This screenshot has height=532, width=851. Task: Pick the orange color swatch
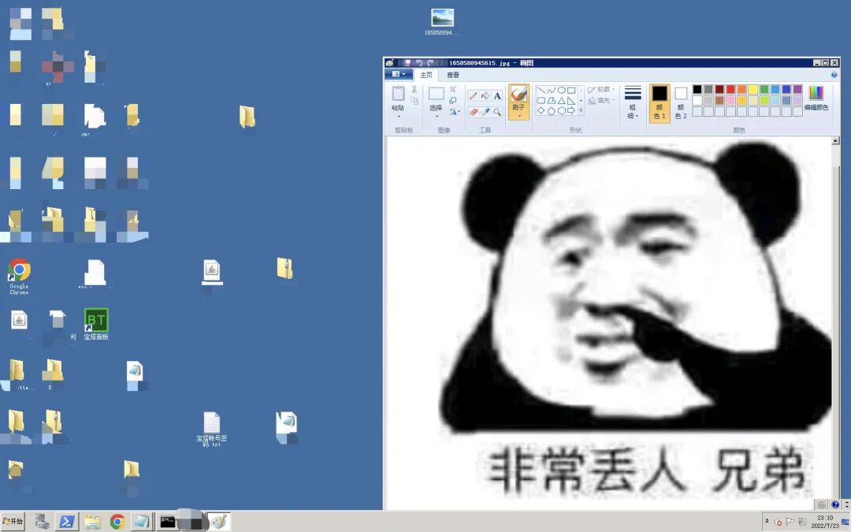pos(742,89)
